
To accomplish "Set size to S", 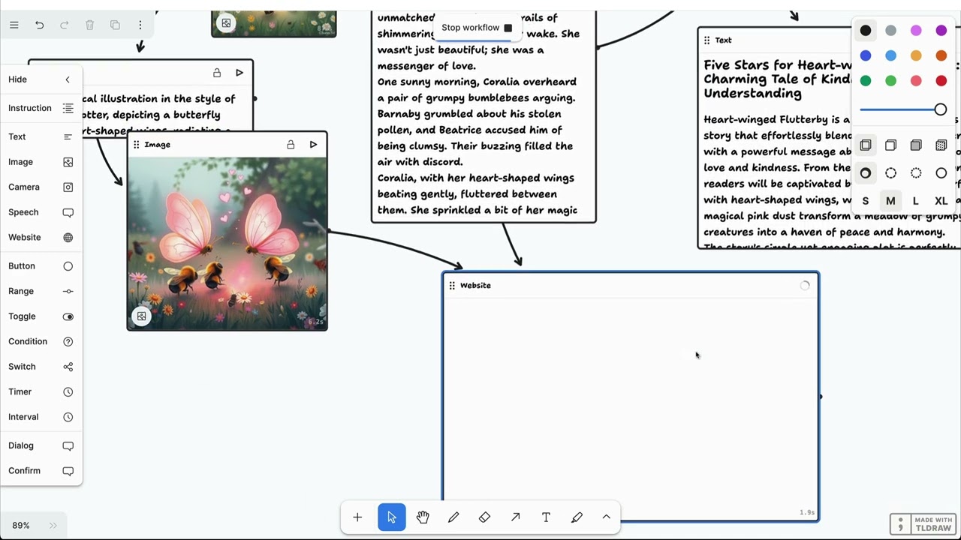I will click(x=866, y=201).
